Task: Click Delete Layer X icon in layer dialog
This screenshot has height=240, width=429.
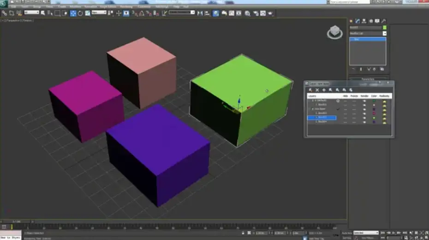Action: tap(317, 90)
